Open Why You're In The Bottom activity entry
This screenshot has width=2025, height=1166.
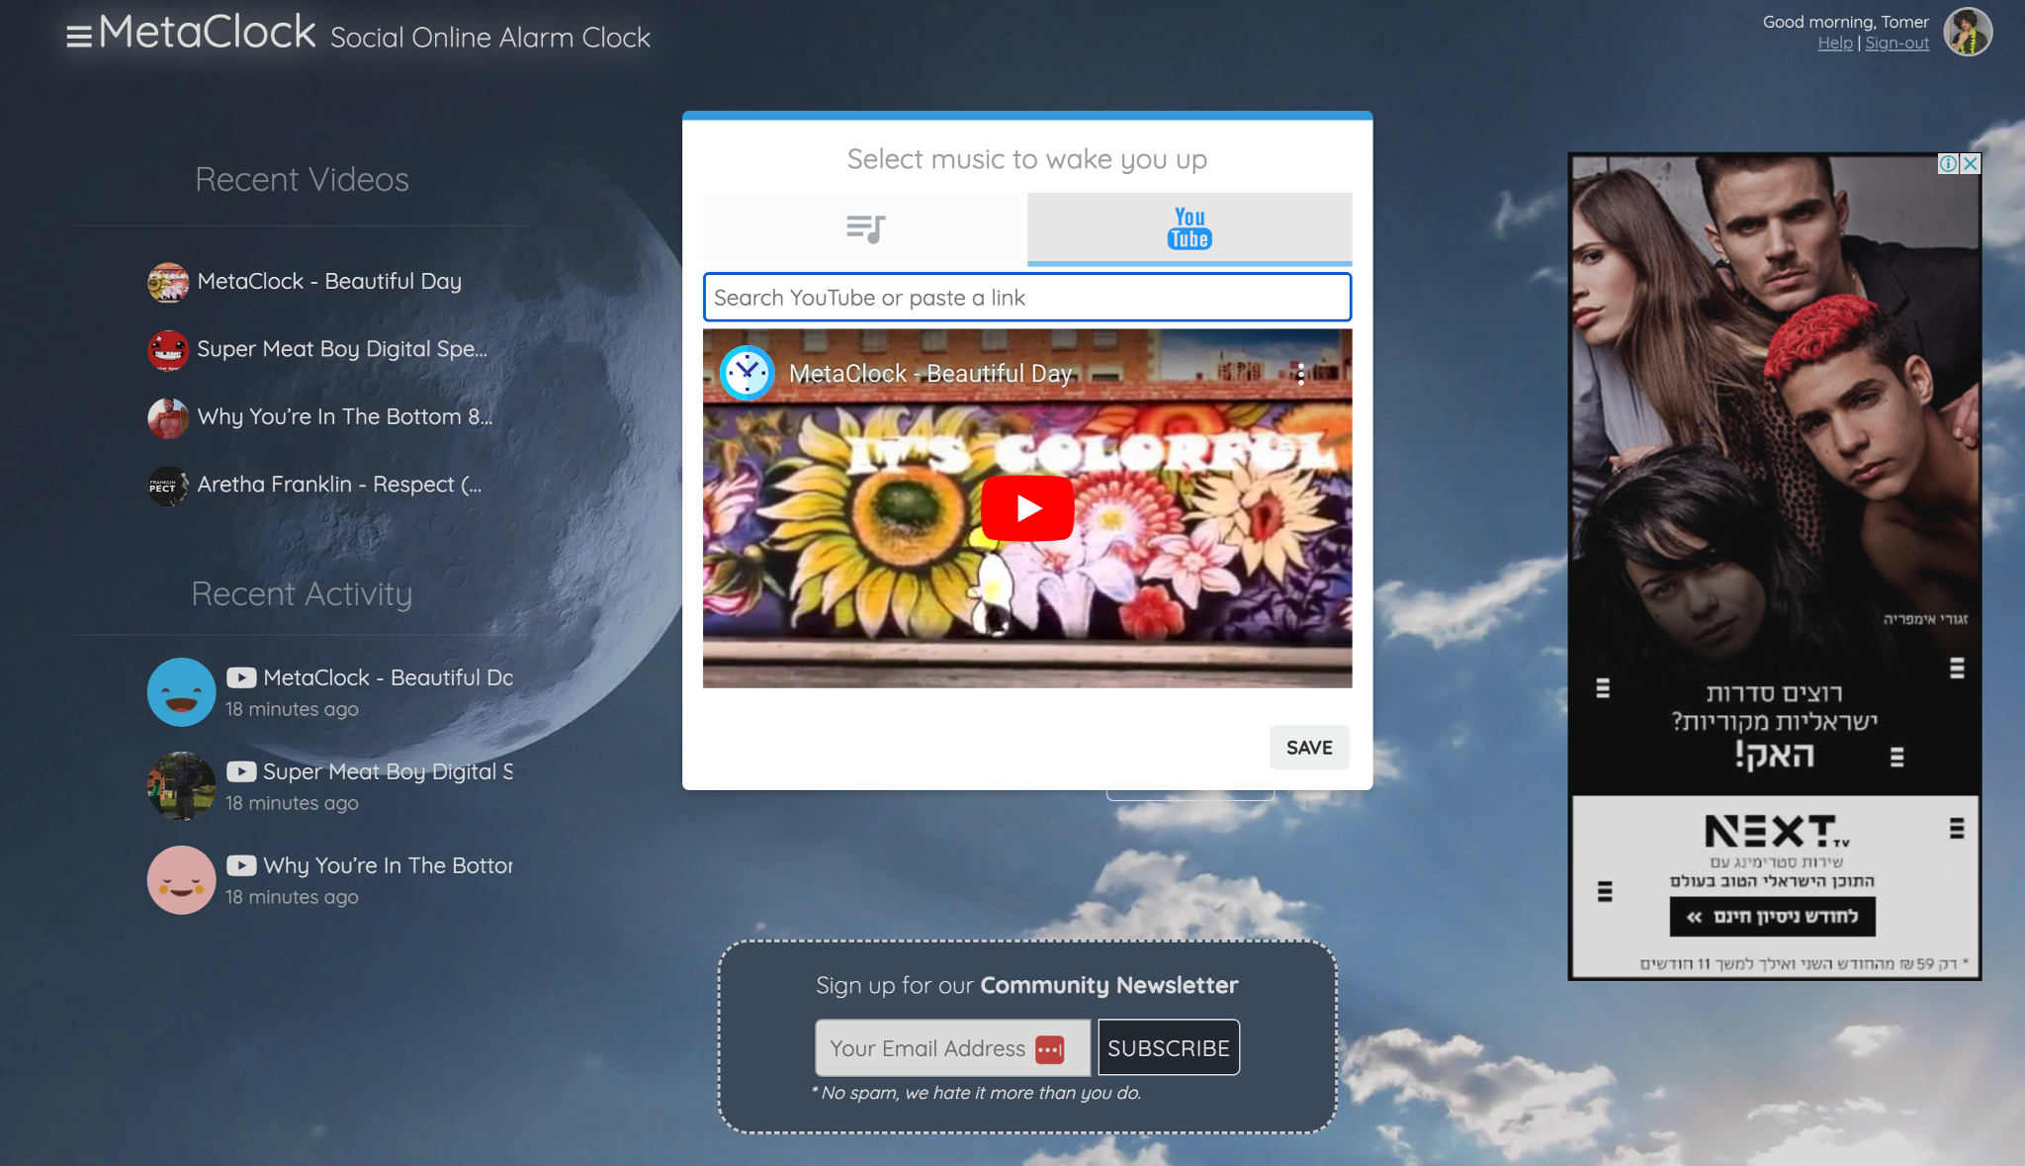(x=388, y=865)
